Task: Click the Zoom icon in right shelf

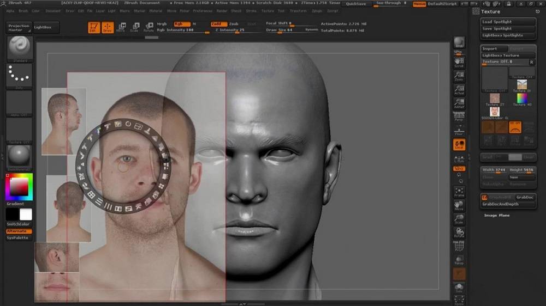Action: tap(459, 76)
